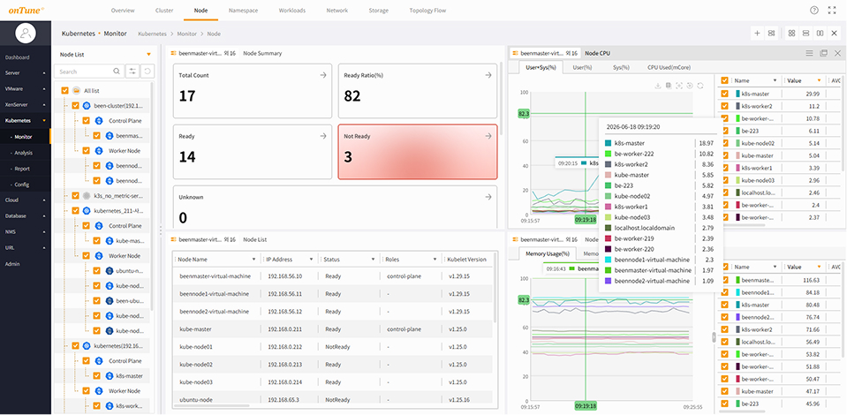The image size is (847, 415).
Task: Uncheck kube-master in memory legend table
Action: click(725, 391)
